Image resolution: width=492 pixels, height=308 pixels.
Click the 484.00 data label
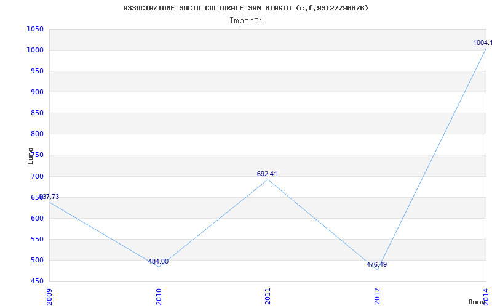[158, 261]
